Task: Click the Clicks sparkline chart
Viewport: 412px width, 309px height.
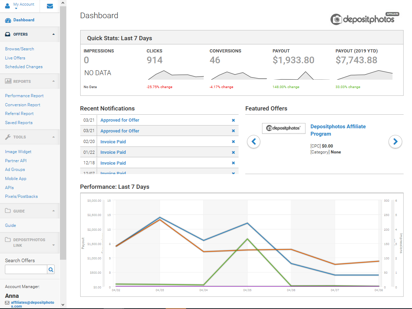Action: pyautogui.click(x=176, y=75)
